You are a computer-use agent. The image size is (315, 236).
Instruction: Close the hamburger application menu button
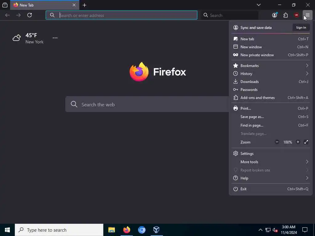point(308,15)
